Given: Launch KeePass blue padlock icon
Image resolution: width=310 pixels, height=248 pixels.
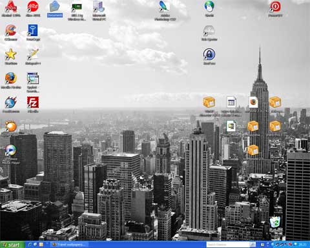Looking at the screenshot, I should tap(209, 54).
